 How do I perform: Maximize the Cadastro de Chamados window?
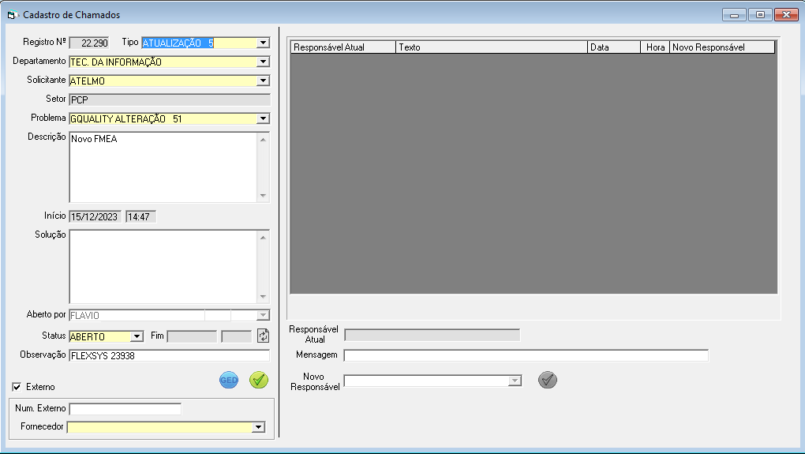point(760,15)
